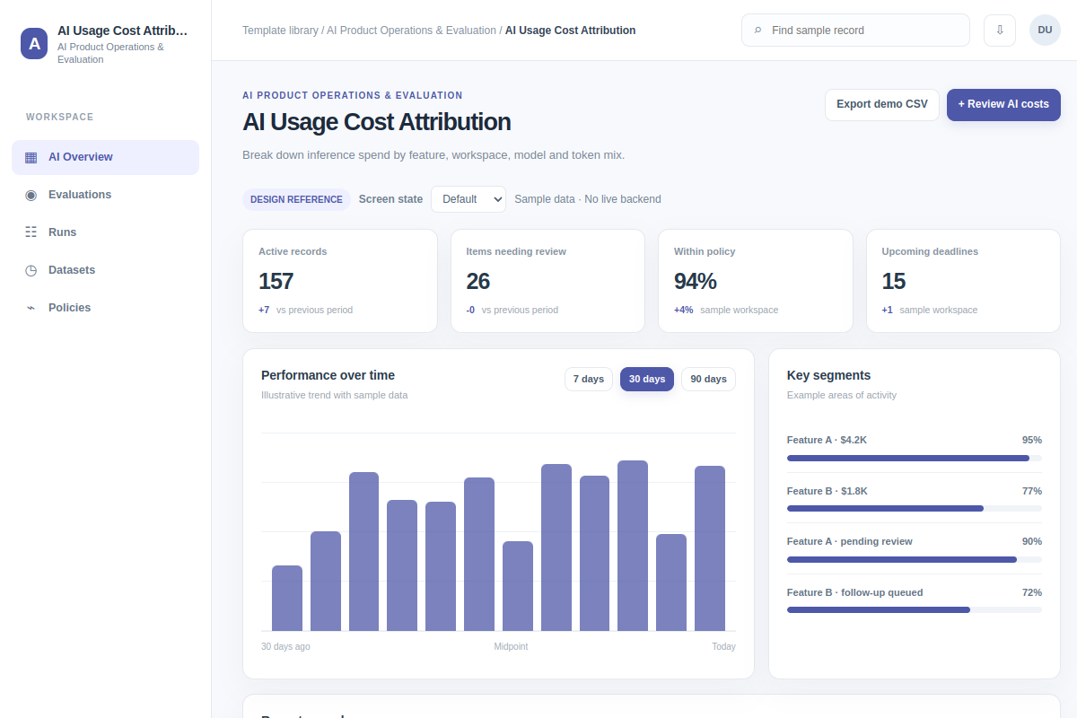Screen dimensions: 1077x718
Task: Click the Feature A $4.2K progress bar
Action: pos(915,458)
